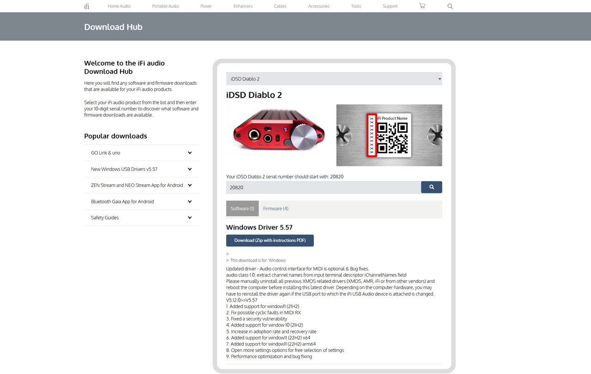
Task: Expand Bluetooth Gaia App for Android
Action: (x=141, y=201)
